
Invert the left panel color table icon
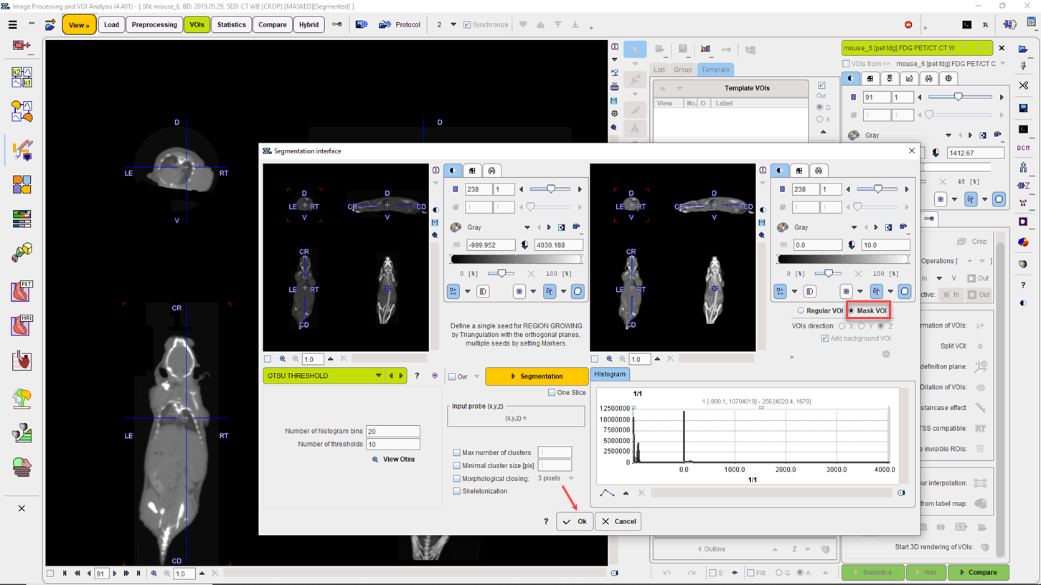click(x=562, y=227)
